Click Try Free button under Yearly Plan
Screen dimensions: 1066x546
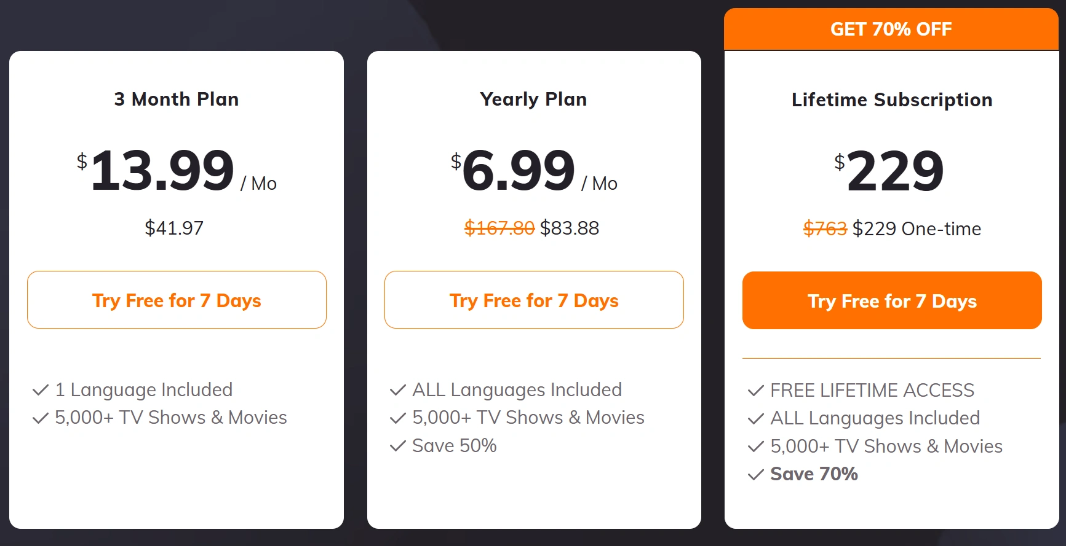tap(534, 300)
